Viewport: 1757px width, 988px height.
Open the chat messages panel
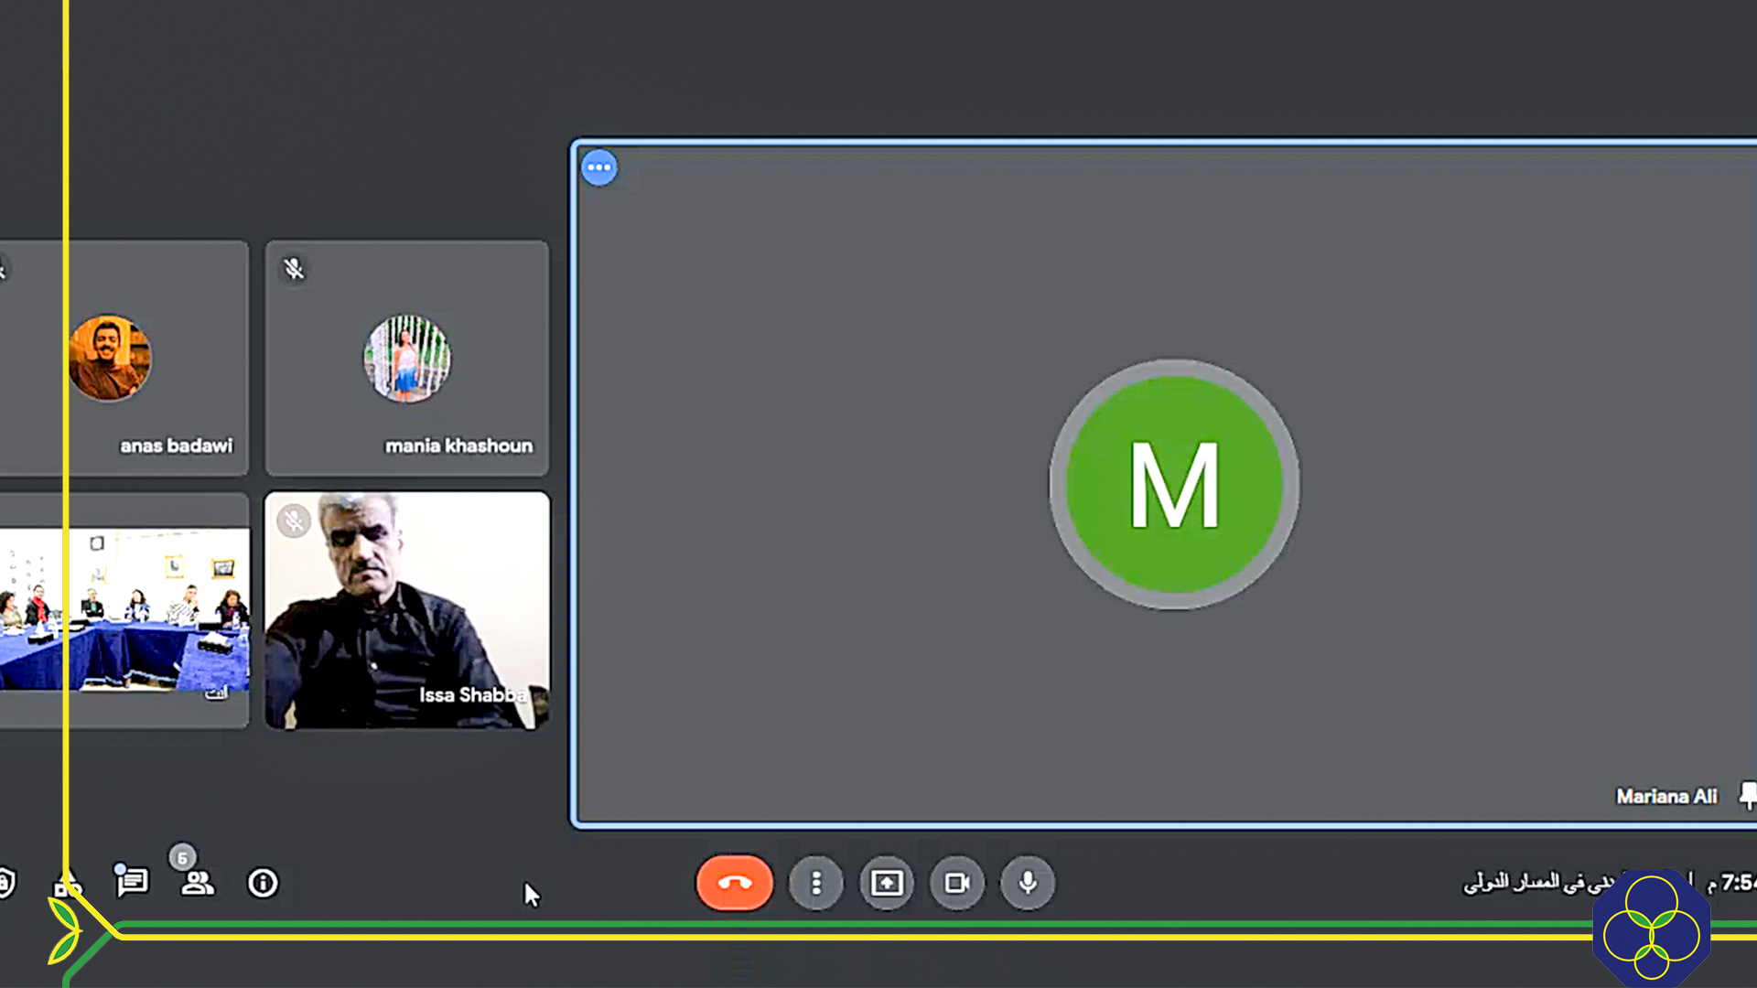pos(132,882)
